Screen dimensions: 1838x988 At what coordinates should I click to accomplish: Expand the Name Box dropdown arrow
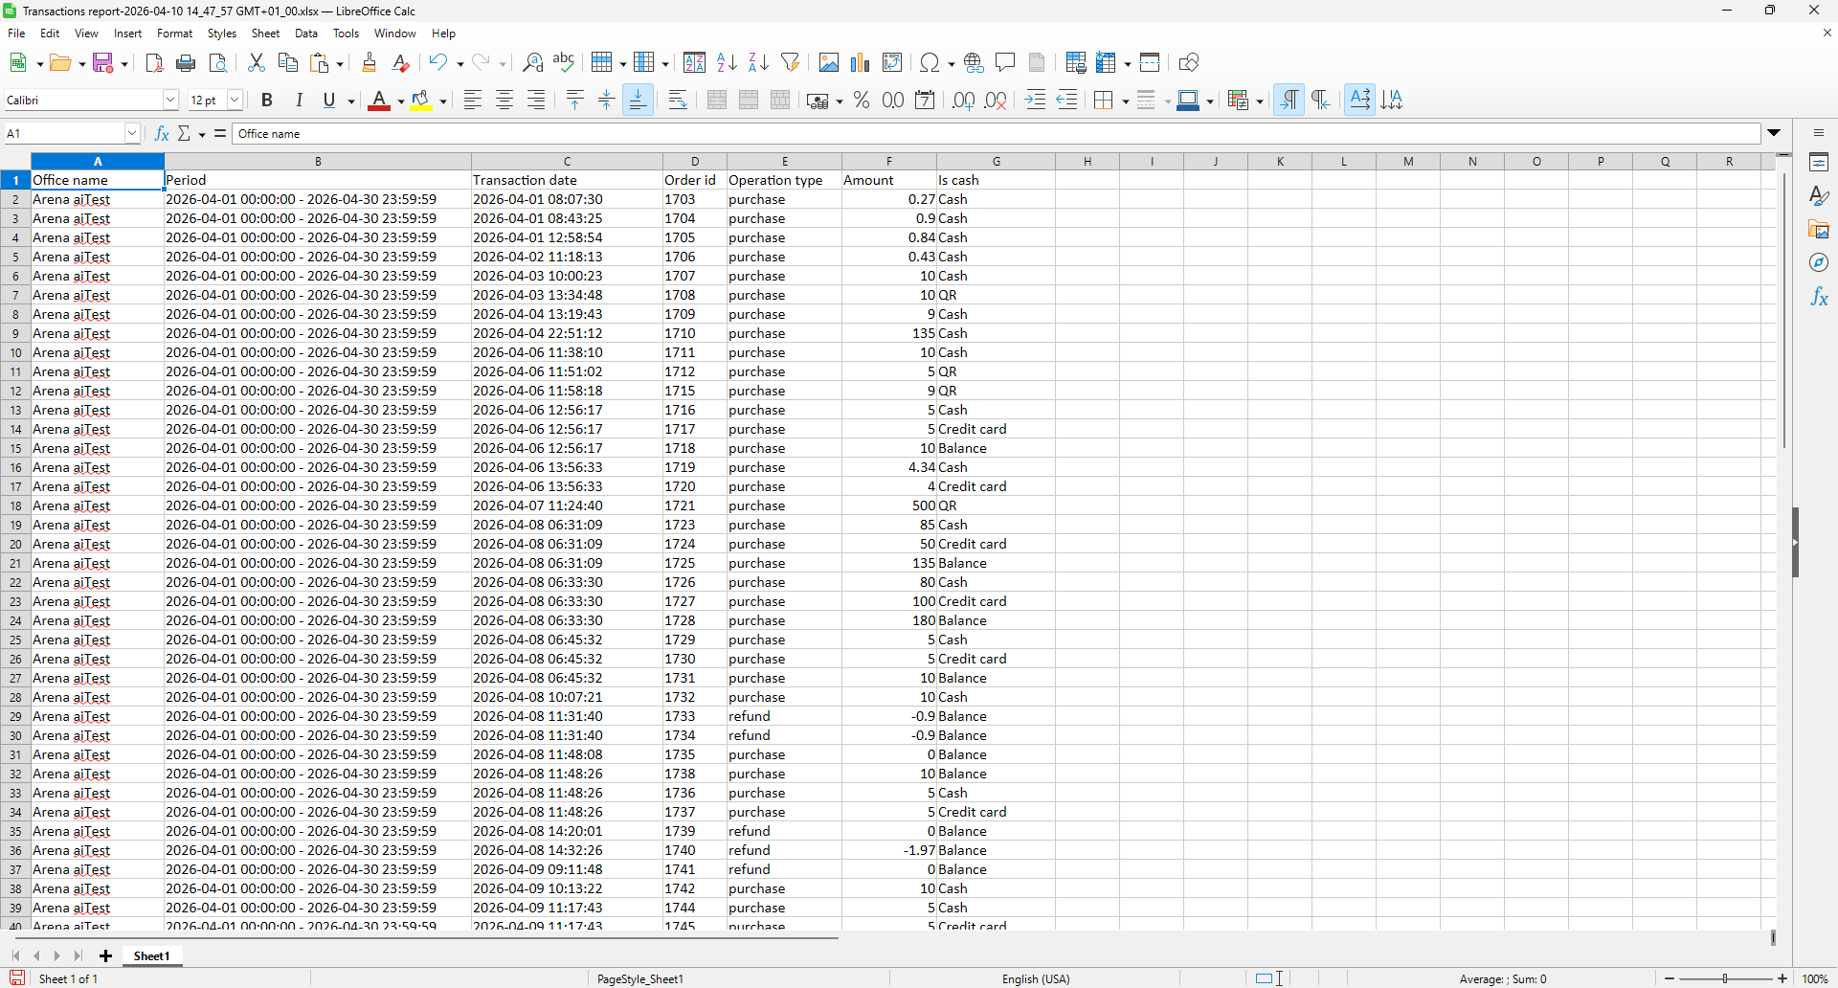tap(132, 134)
